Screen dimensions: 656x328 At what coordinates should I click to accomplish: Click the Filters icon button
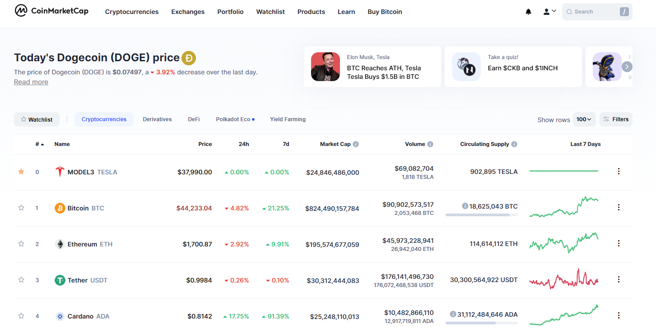616,119
